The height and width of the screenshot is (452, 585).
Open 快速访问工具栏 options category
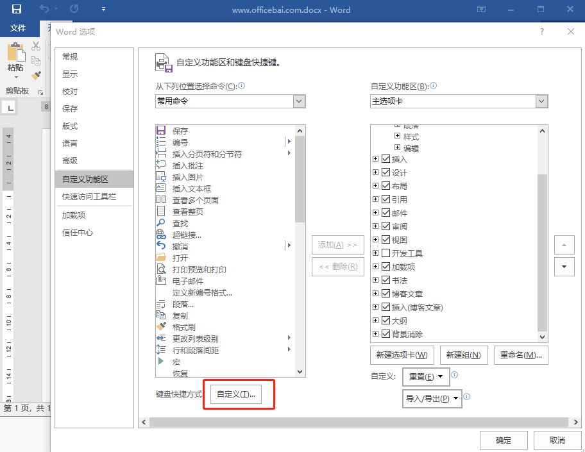coord(94,197)
